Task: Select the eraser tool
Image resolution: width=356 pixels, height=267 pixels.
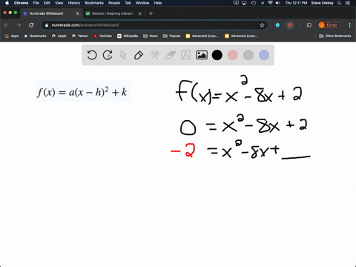Action: 170,55
